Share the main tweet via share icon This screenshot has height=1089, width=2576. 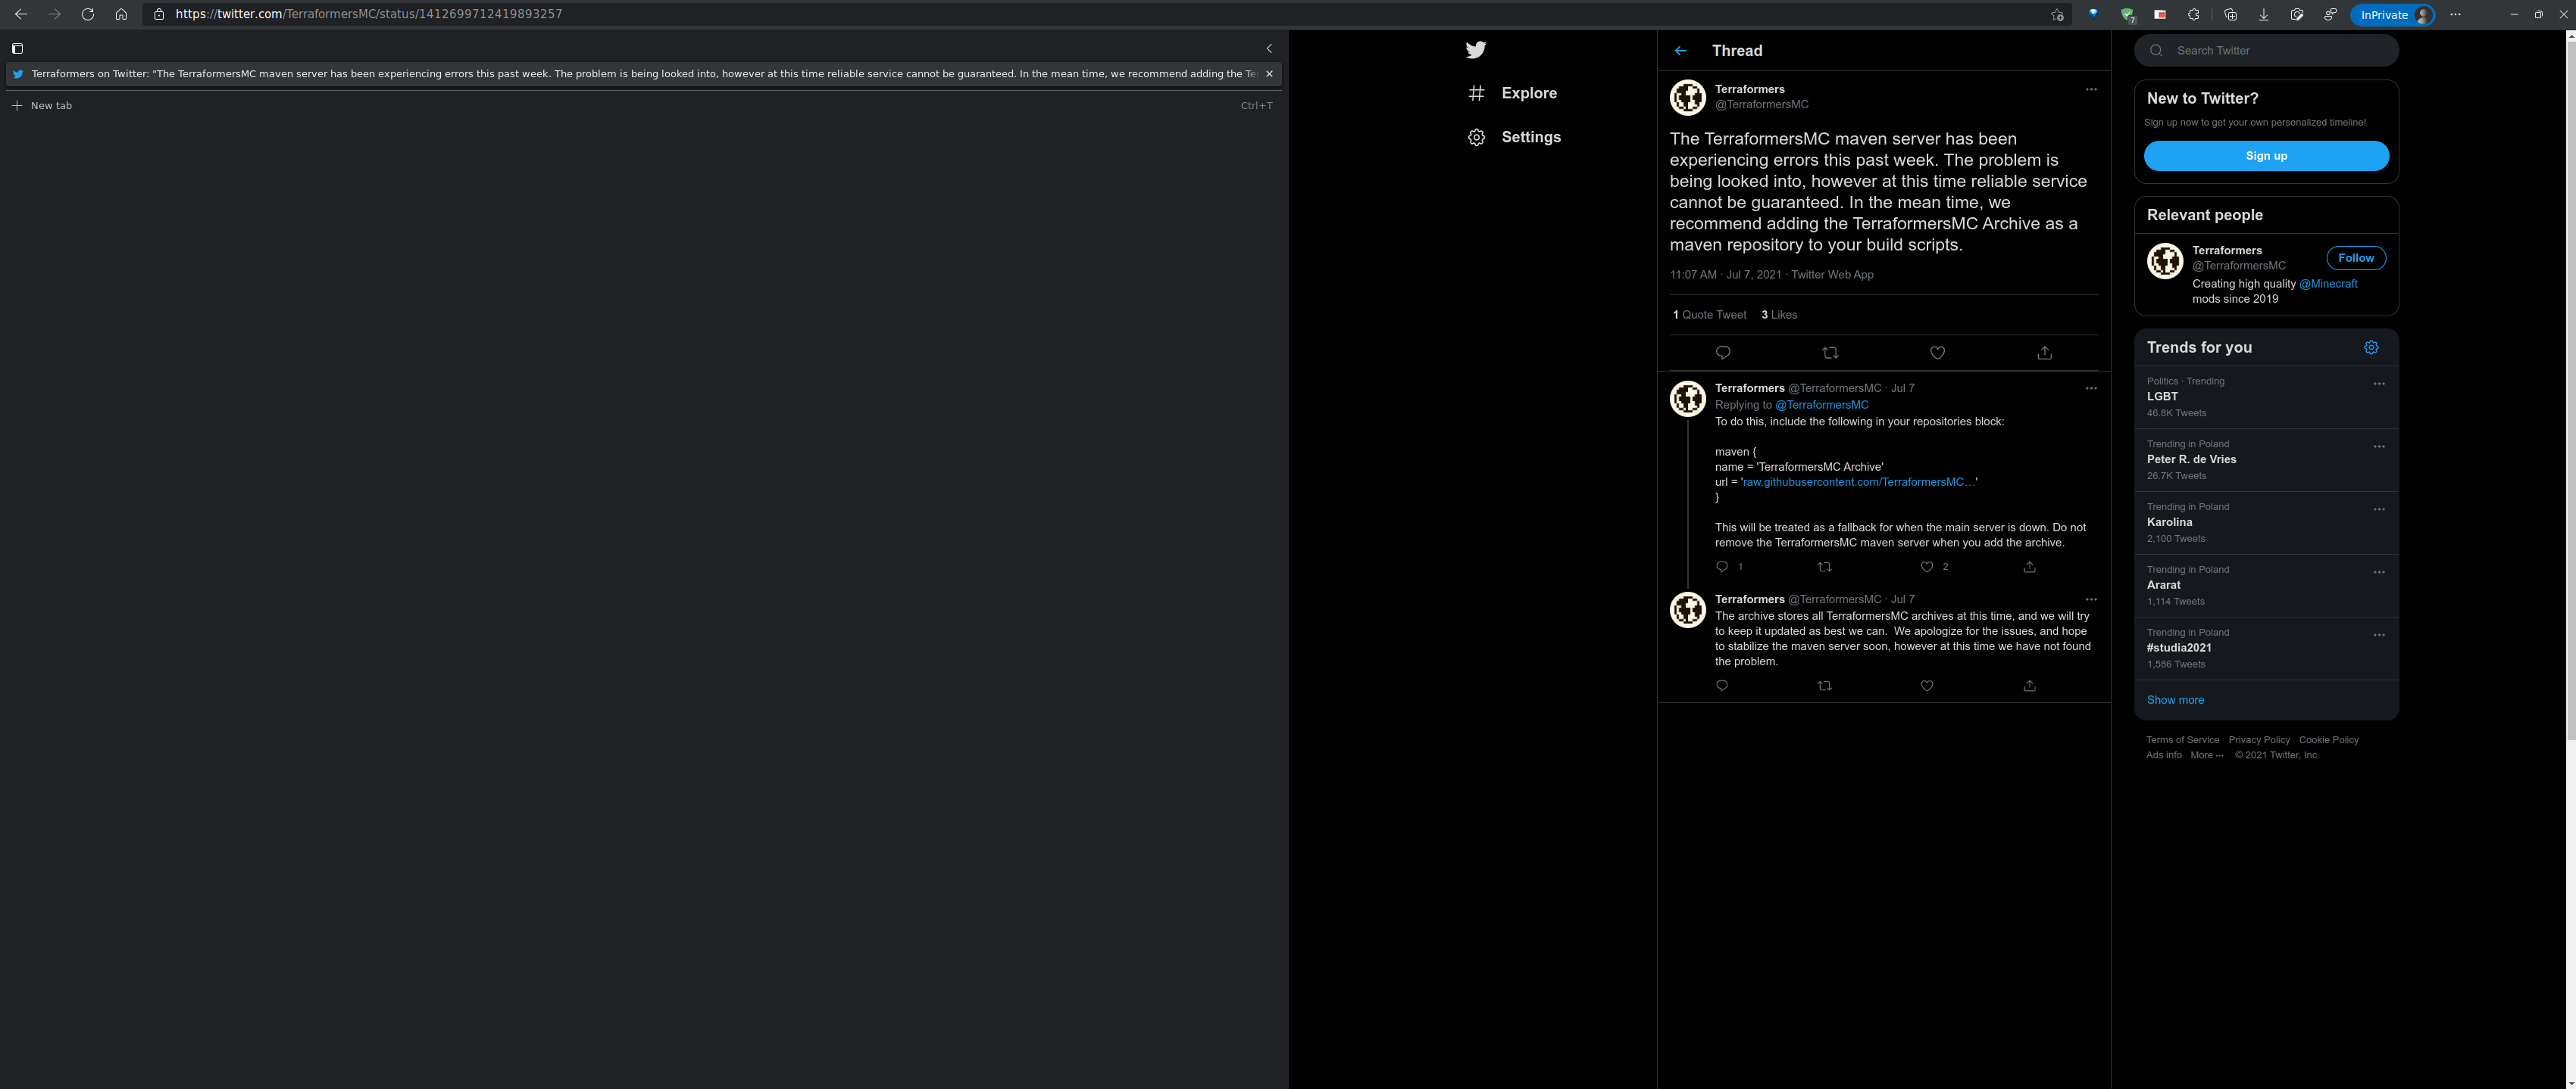(2044, 353)
